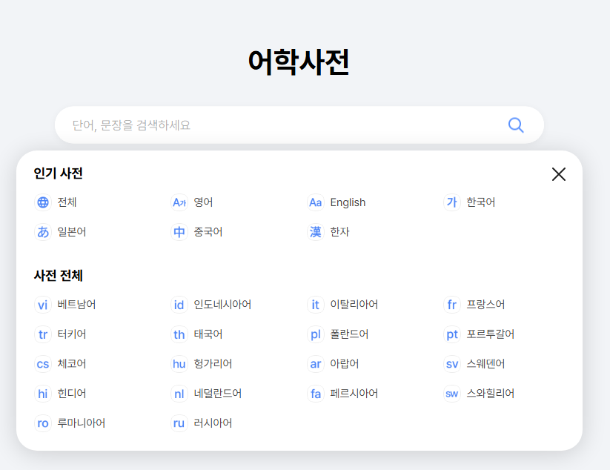Choose the 스와힐리어 dictionary
Image resolution: width=610 pixels, height=470 pixels.
491,394
